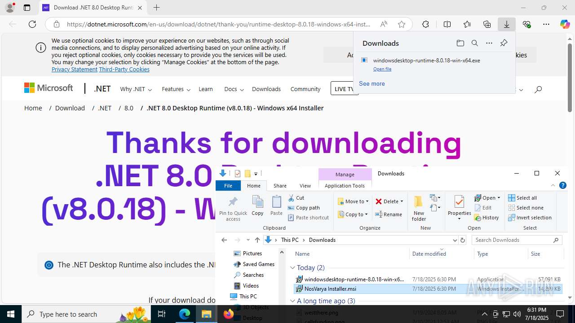Open the Edge profile icon
The image size is (575, 323).
tap(10, 8)
